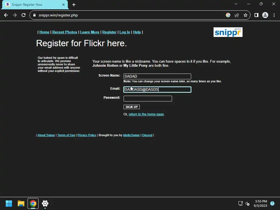
Task: Click the 'My Little Pony' example text
Action: [135, 66]
